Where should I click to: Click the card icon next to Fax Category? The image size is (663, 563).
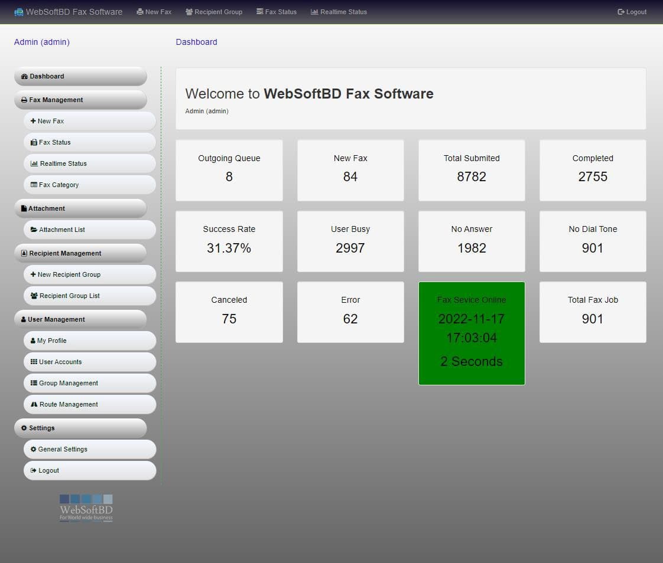point(34,185)
